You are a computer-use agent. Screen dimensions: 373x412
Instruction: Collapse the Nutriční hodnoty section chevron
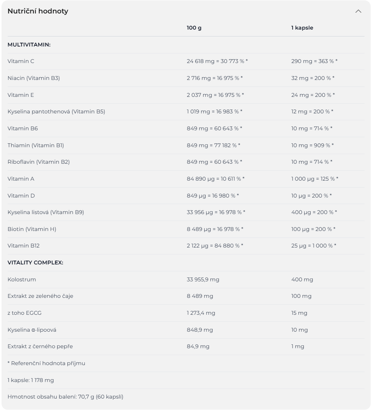tap(358, 11)
